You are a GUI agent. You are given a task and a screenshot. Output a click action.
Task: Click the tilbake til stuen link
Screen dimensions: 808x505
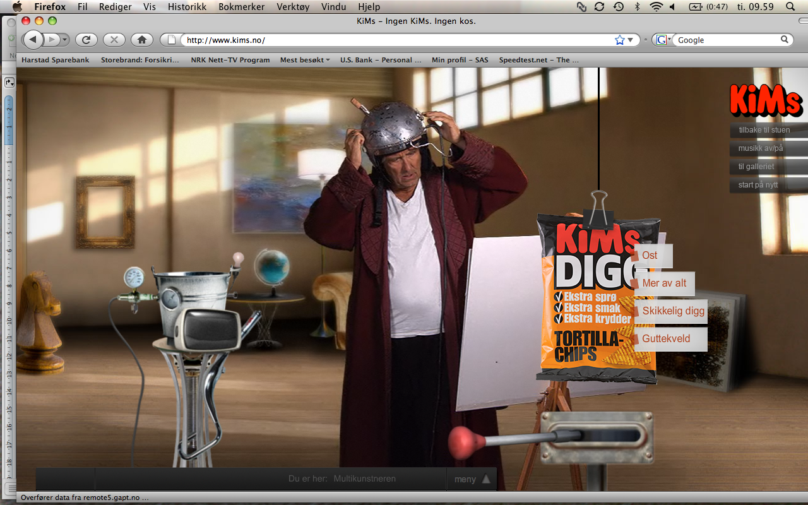point(764,130)
